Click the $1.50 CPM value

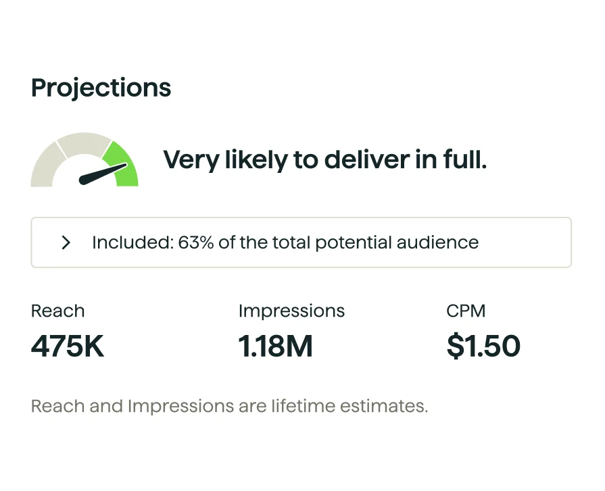[x=483, y=346]
